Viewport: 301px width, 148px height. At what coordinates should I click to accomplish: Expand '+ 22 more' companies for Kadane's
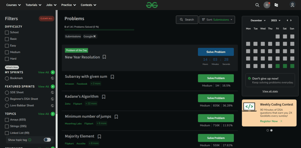click(91, 103)
